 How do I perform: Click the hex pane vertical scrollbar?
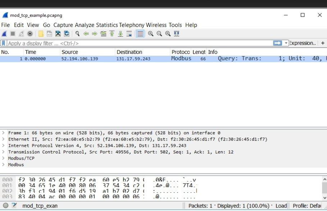coord(324,188)
